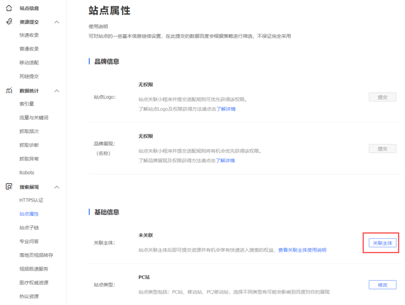Viewport: 405px width, 305px height.
Task: Collapse the 数据统计 section chevron
Action: coord(57,91)
